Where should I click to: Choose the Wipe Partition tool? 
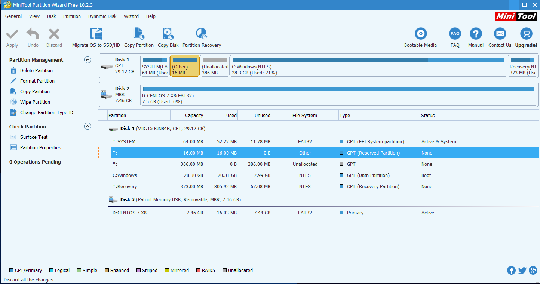(36, 102)
